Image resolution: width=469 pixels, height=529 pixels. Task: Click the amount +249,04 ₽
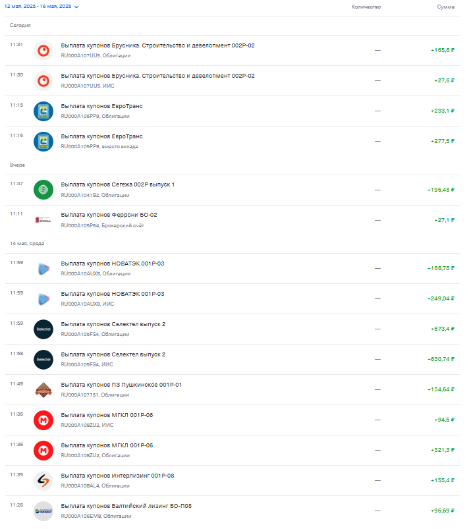pyautogui.click(x=441, y=298)
